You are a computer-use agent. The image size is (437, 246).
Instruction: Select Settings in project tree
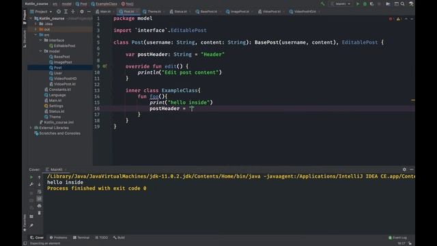(x=53, y=106)
